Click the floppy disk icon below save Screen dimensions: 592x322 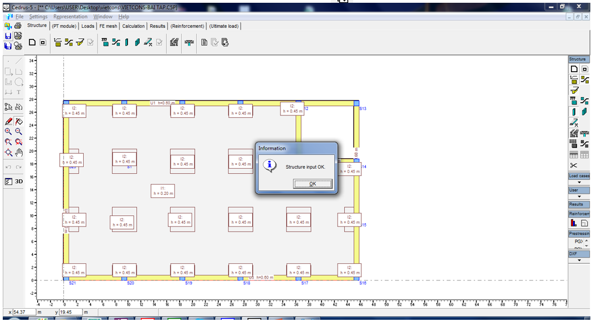tap(8, 46)
